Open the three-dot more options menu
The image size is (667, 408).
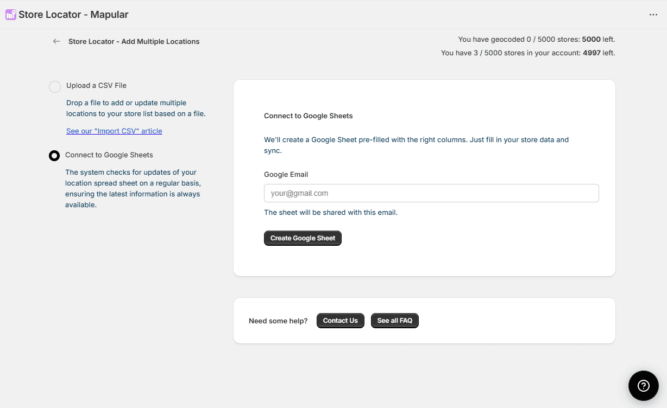653,15
